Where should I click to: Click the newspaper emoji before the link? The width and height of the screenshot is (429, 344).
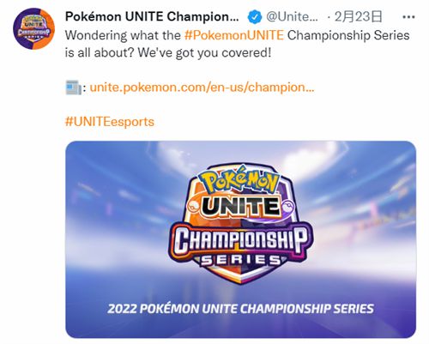73,88
